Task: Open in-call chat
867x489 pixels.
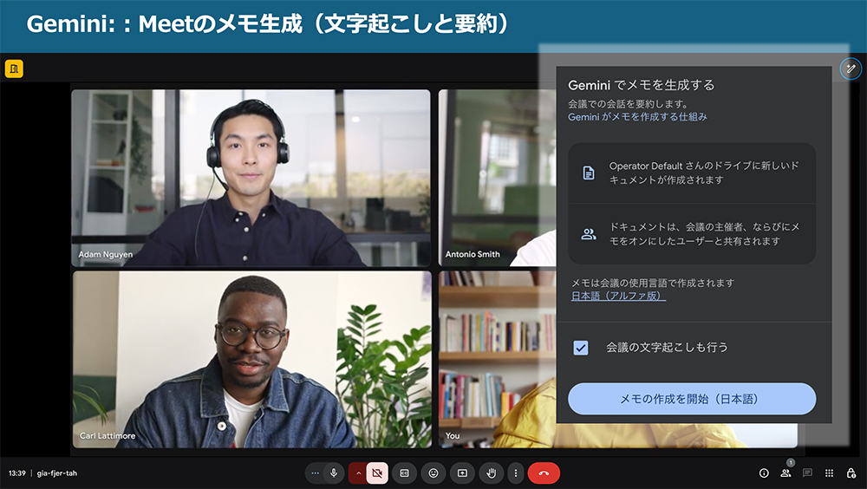Action: 807,473
